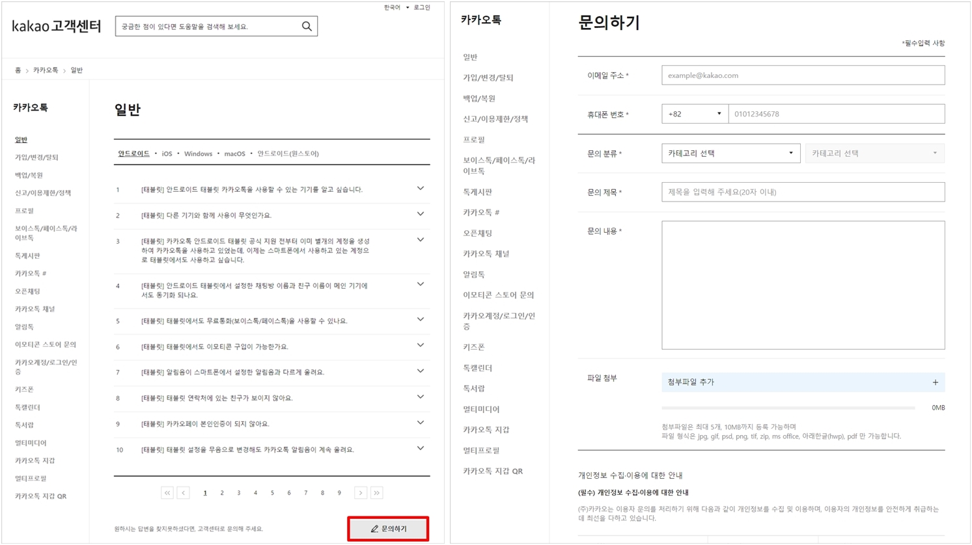
Task: Select the macOS tab
Action: pyautogui.click(x=234, y=153)
